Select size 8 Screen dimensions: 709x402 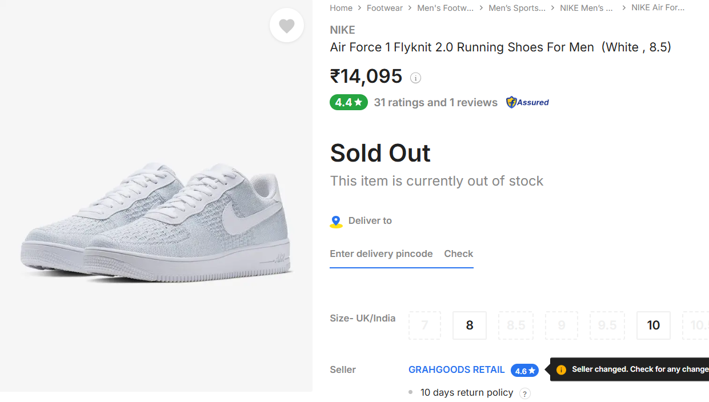470,325
